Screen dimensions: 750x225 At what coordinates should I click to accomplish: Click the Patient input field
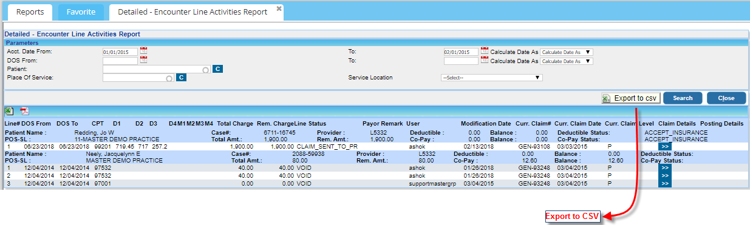(157, 69)
